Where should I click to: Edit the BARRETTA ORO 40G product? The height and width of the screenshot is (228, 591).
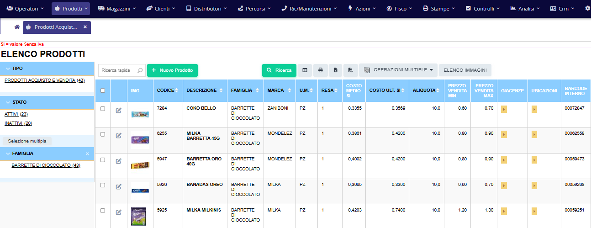pos(119,161)
